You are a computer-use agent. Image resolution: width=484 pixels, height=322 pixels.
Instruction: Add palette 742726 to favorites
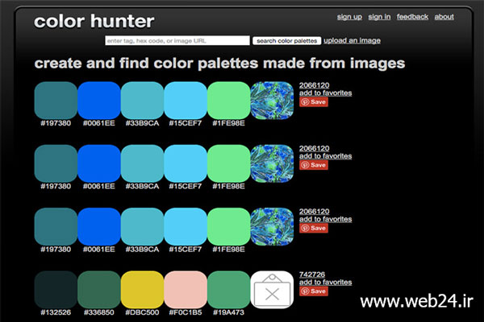(325, 283)
